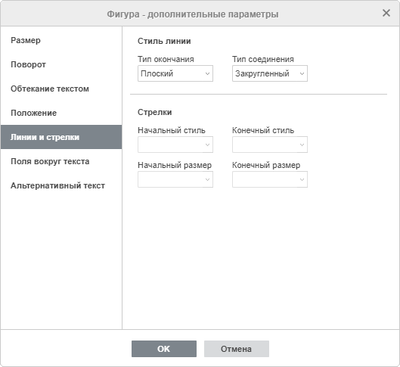Screen dimensions: 400x367
Task: Close the Фигура advanced settings dialog
Action: 386,13
